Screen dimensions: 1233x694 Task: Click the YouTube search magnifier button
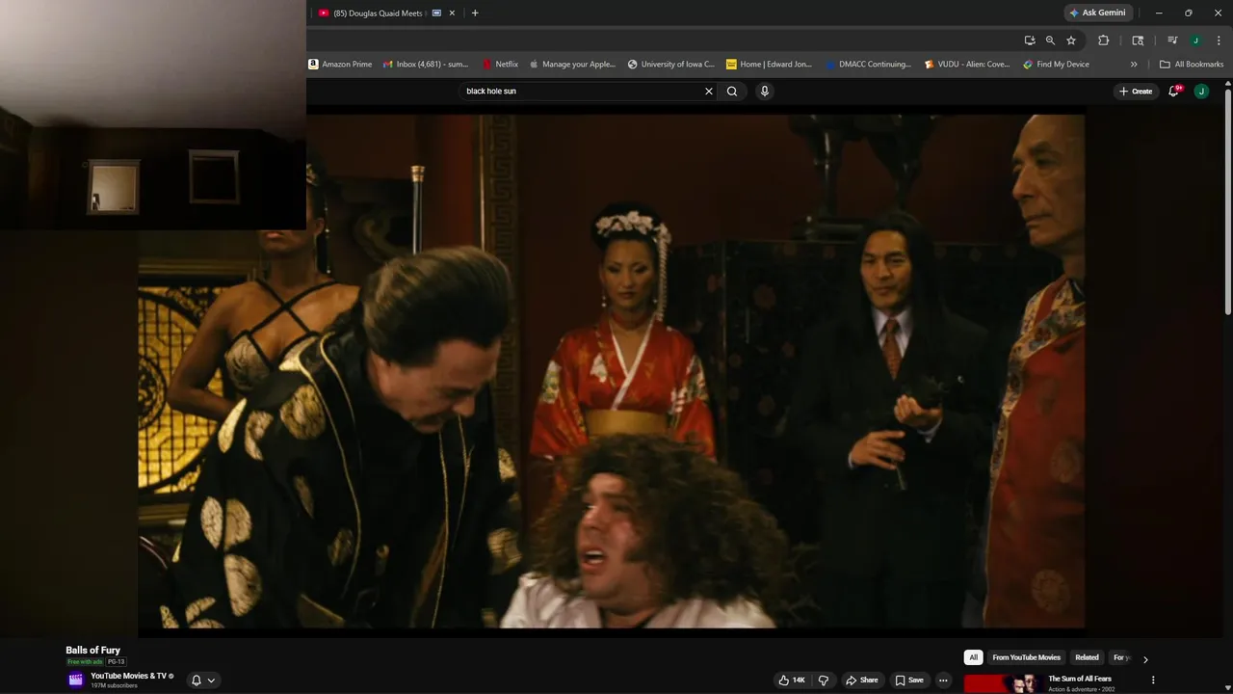(732, 92)
